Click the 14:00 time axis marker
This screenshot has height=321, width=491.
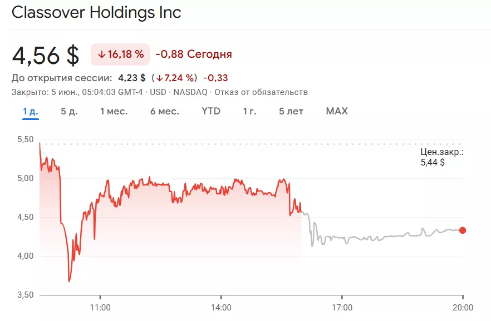221,307
